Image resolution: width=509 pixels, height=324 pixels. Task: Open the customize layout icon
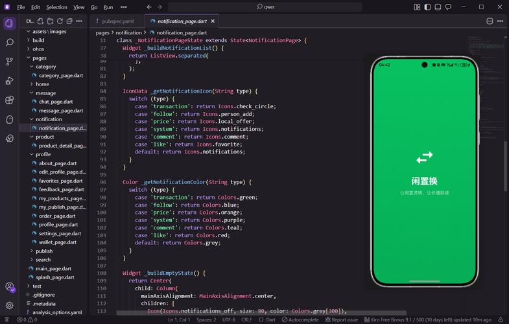(417, 7)
